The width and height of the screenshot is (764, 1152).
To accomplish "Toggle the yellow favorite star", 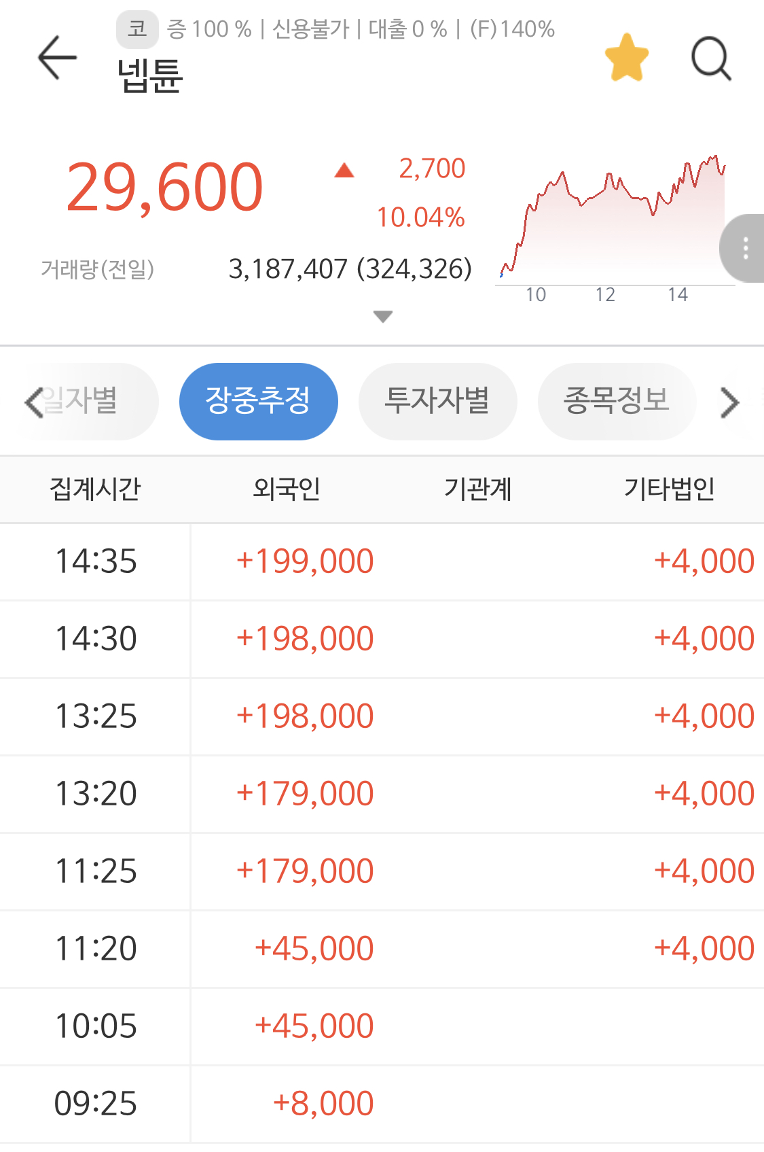I will 626,58.
